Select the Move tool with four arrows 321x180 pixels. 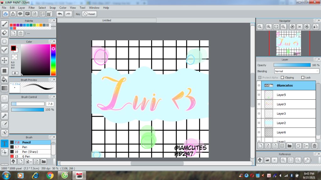(4, 60)
